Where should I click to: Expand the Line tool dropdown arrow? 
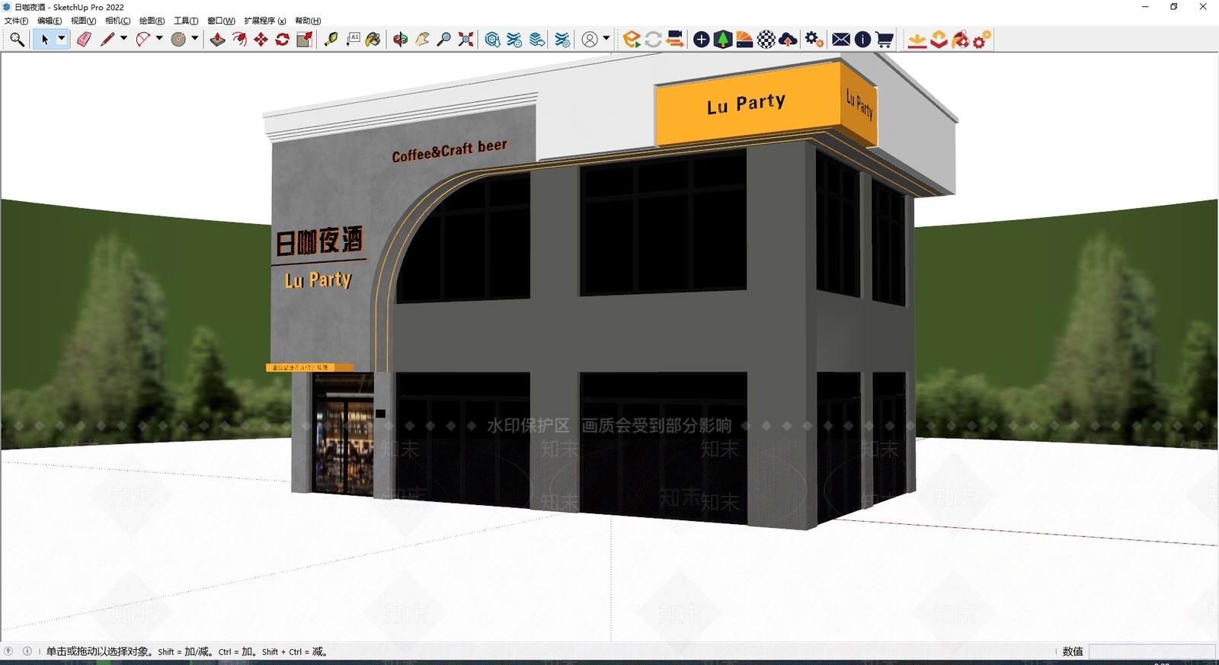(123, 39)
